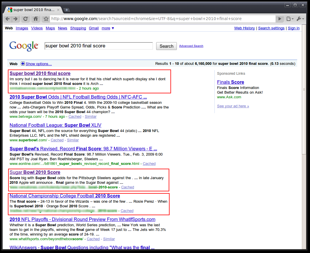Open Similar link for whatifsports.com result
The width and height of the screenshot is (310, 253).
[x=109, y=239]
